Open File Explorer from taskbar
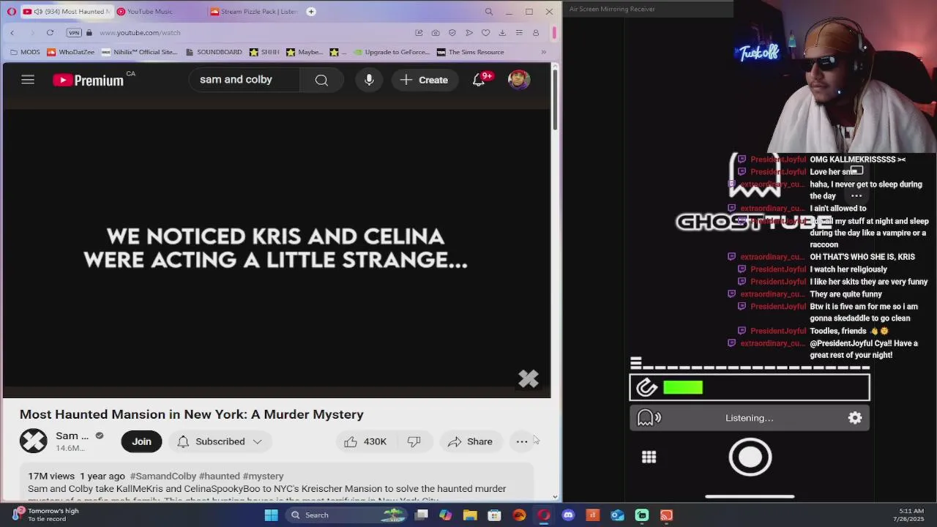937x527 pixels. point(470,515)
